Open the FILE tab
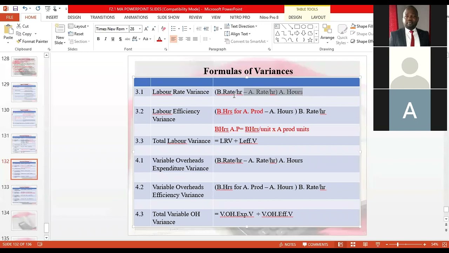The width and height of the screenshot is (449, 253). pos(10,17)
